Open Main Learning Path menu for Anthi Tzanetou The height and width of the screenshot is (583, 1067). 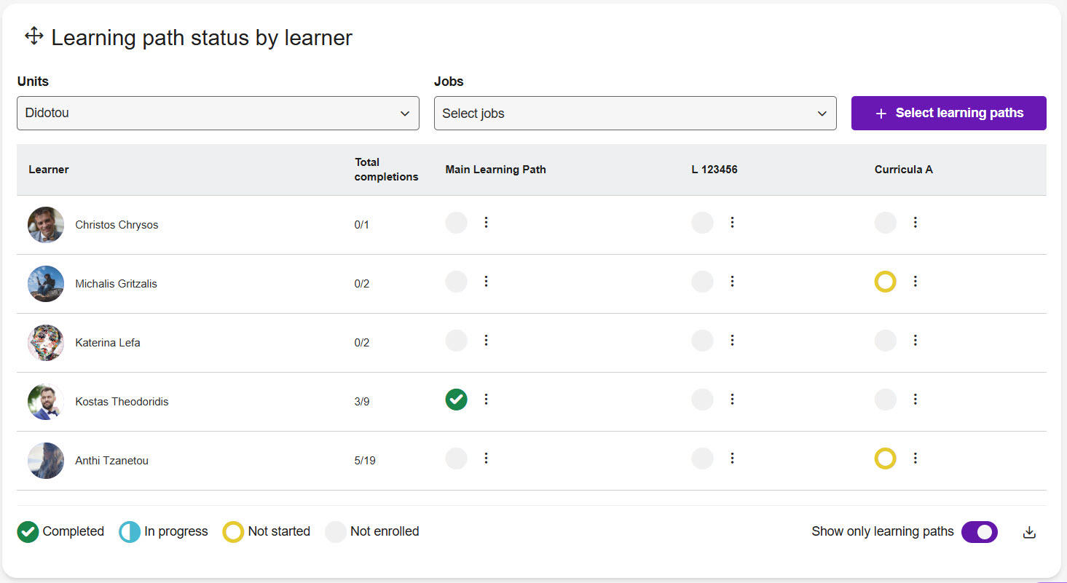click(x=487, y=459)
